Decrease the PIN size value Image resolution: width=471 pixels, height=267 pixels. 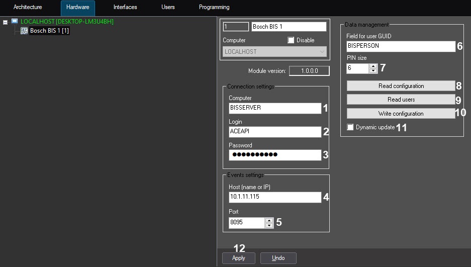pos(373,71)
